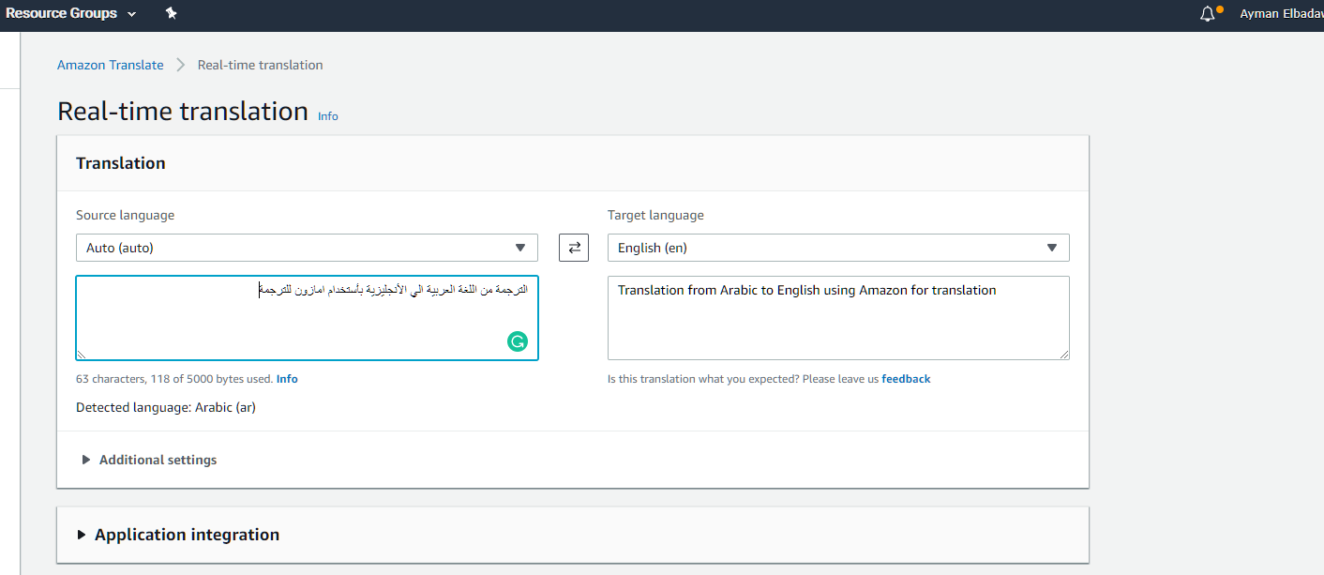The image size is (1324, 575).
Task: Click Info next to the character count
Action: coord(287,378)
